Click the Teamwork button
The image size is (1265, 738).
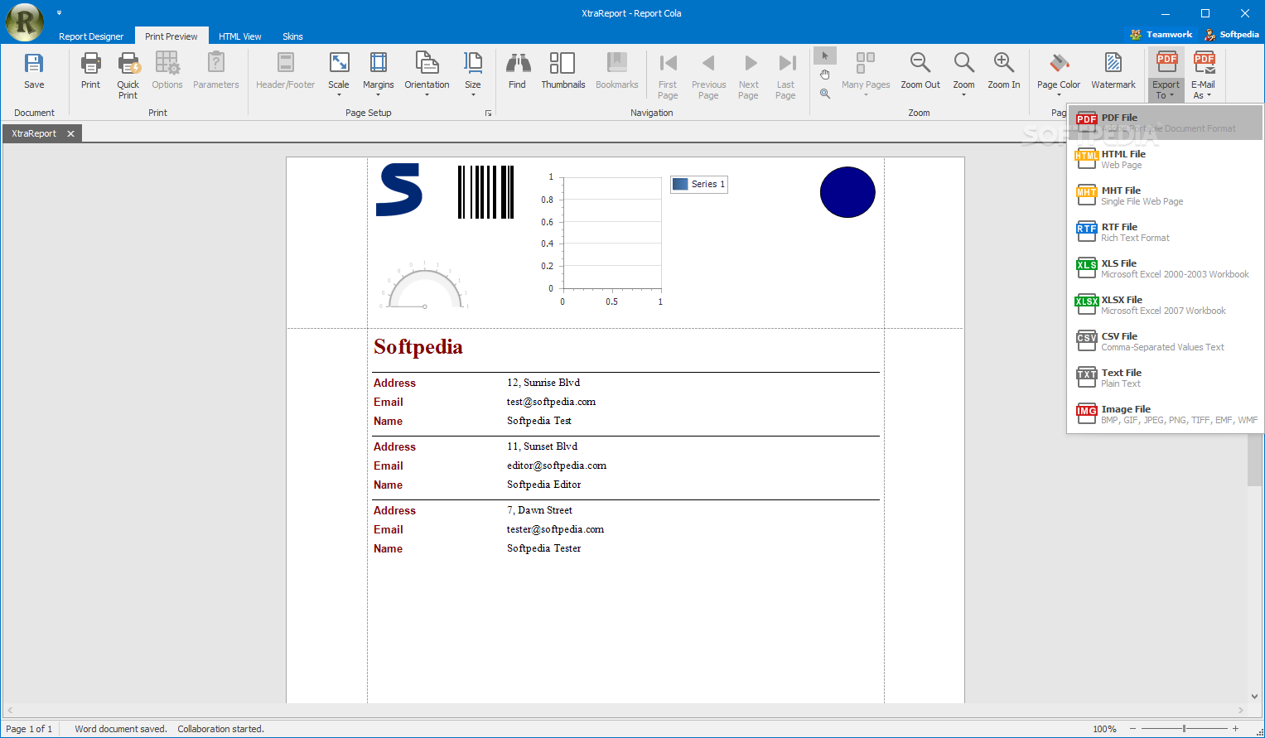point(1161,34)
